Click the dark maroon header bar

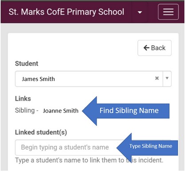click(93, 12)
